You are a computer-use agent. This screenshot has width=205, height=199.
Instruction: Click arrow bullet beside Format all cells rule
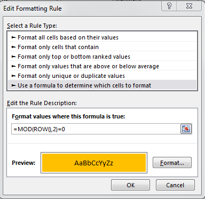click(13, 37)
